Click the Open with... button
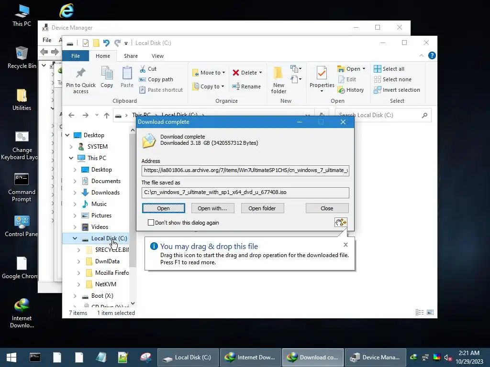 212,208
